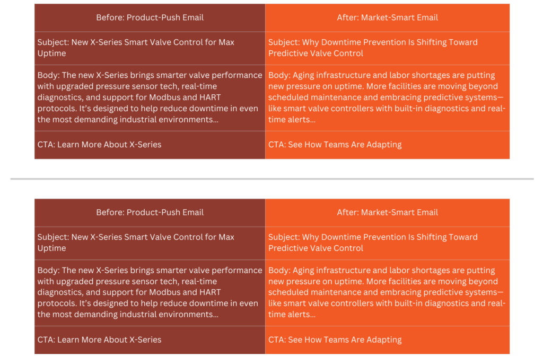The image size is (543, 358).
Task: Click the bottom table's "After: Market-Smart Email" header
Action: (387, 212)
